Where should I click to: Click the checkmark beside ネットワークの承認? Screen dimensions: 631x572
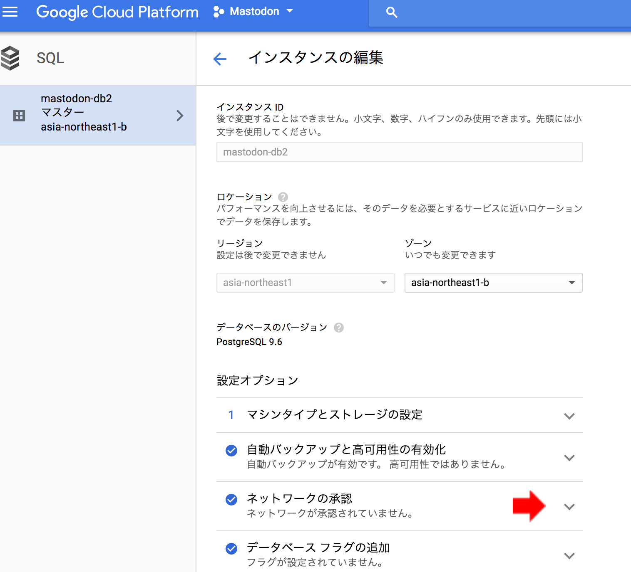[231, 500]
